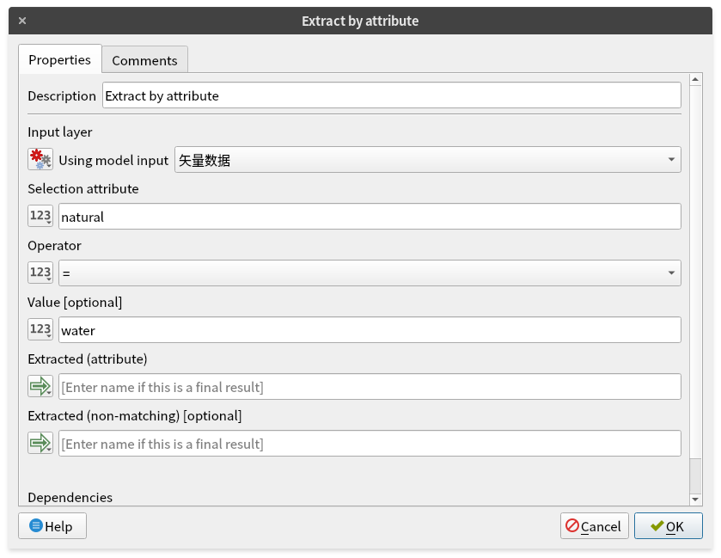This screenshot has width=721, height=558.
Task: Select the Properties tab
Action: pos(59,60)
